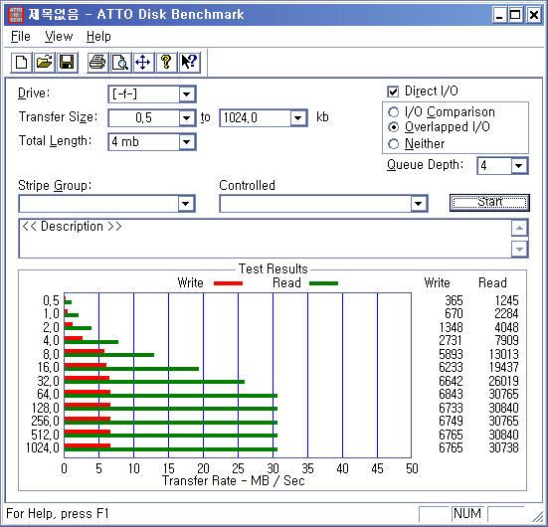This screenshot has height=527, width=548.
Task: Click the four-arrow move toolbar icon
Action: click(x=143, y=63)
